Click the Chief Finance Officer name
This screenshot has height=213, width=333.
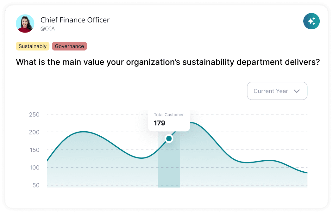75,20
